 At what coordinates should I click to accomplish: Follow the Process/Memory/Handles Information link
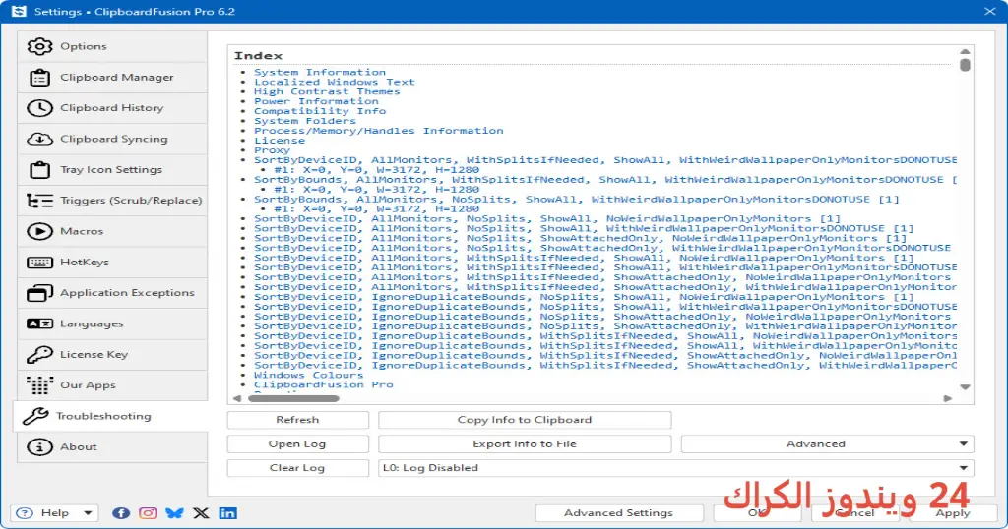(x=379, y=131)
